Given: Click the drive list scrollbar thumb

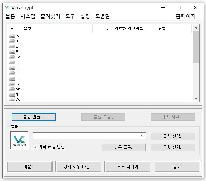Looking at the screenshot, I should pyautogui.click(x=196, y=47).
